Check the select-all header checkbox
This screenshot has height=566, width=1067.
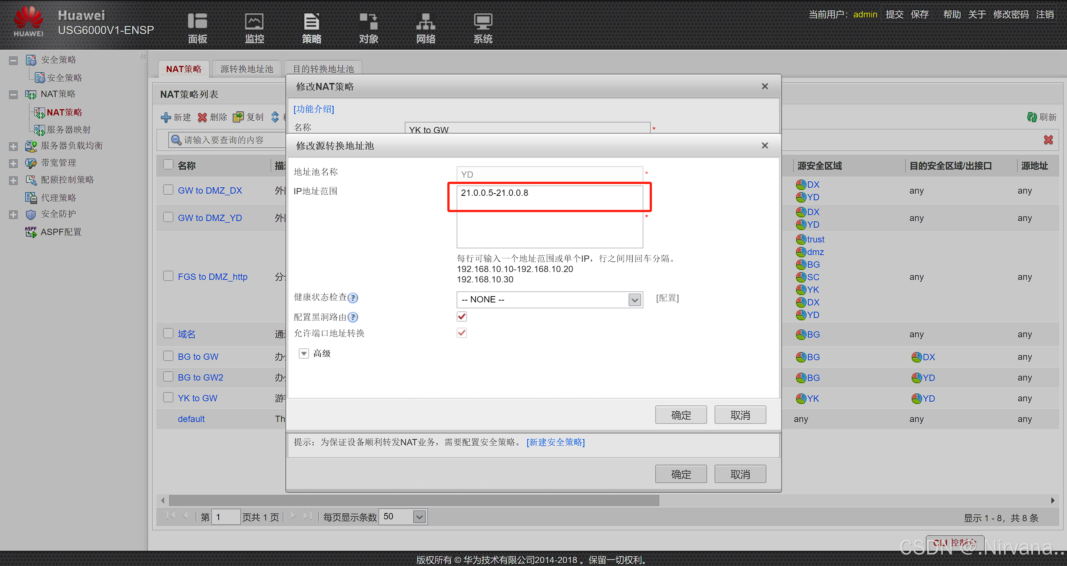click(168, 165)
